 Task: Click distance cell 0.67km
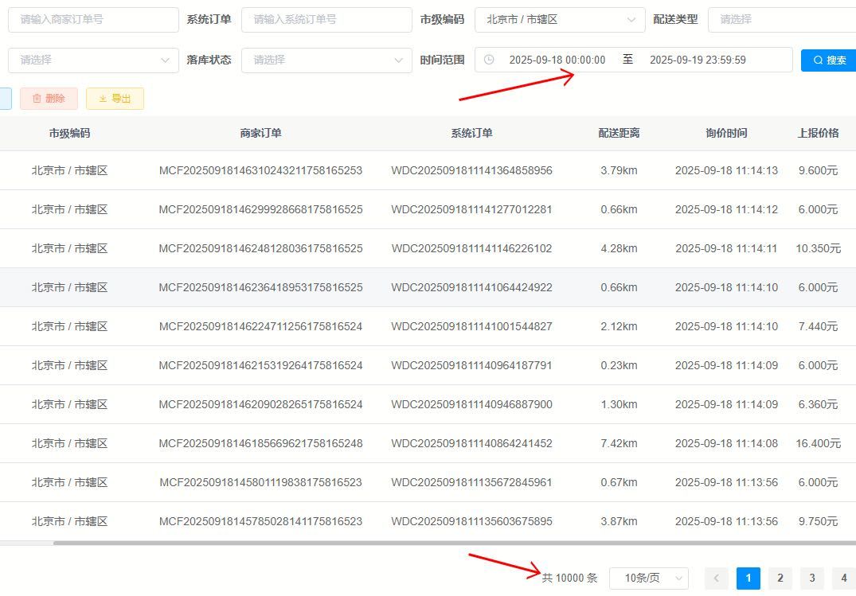pos(619,483)
